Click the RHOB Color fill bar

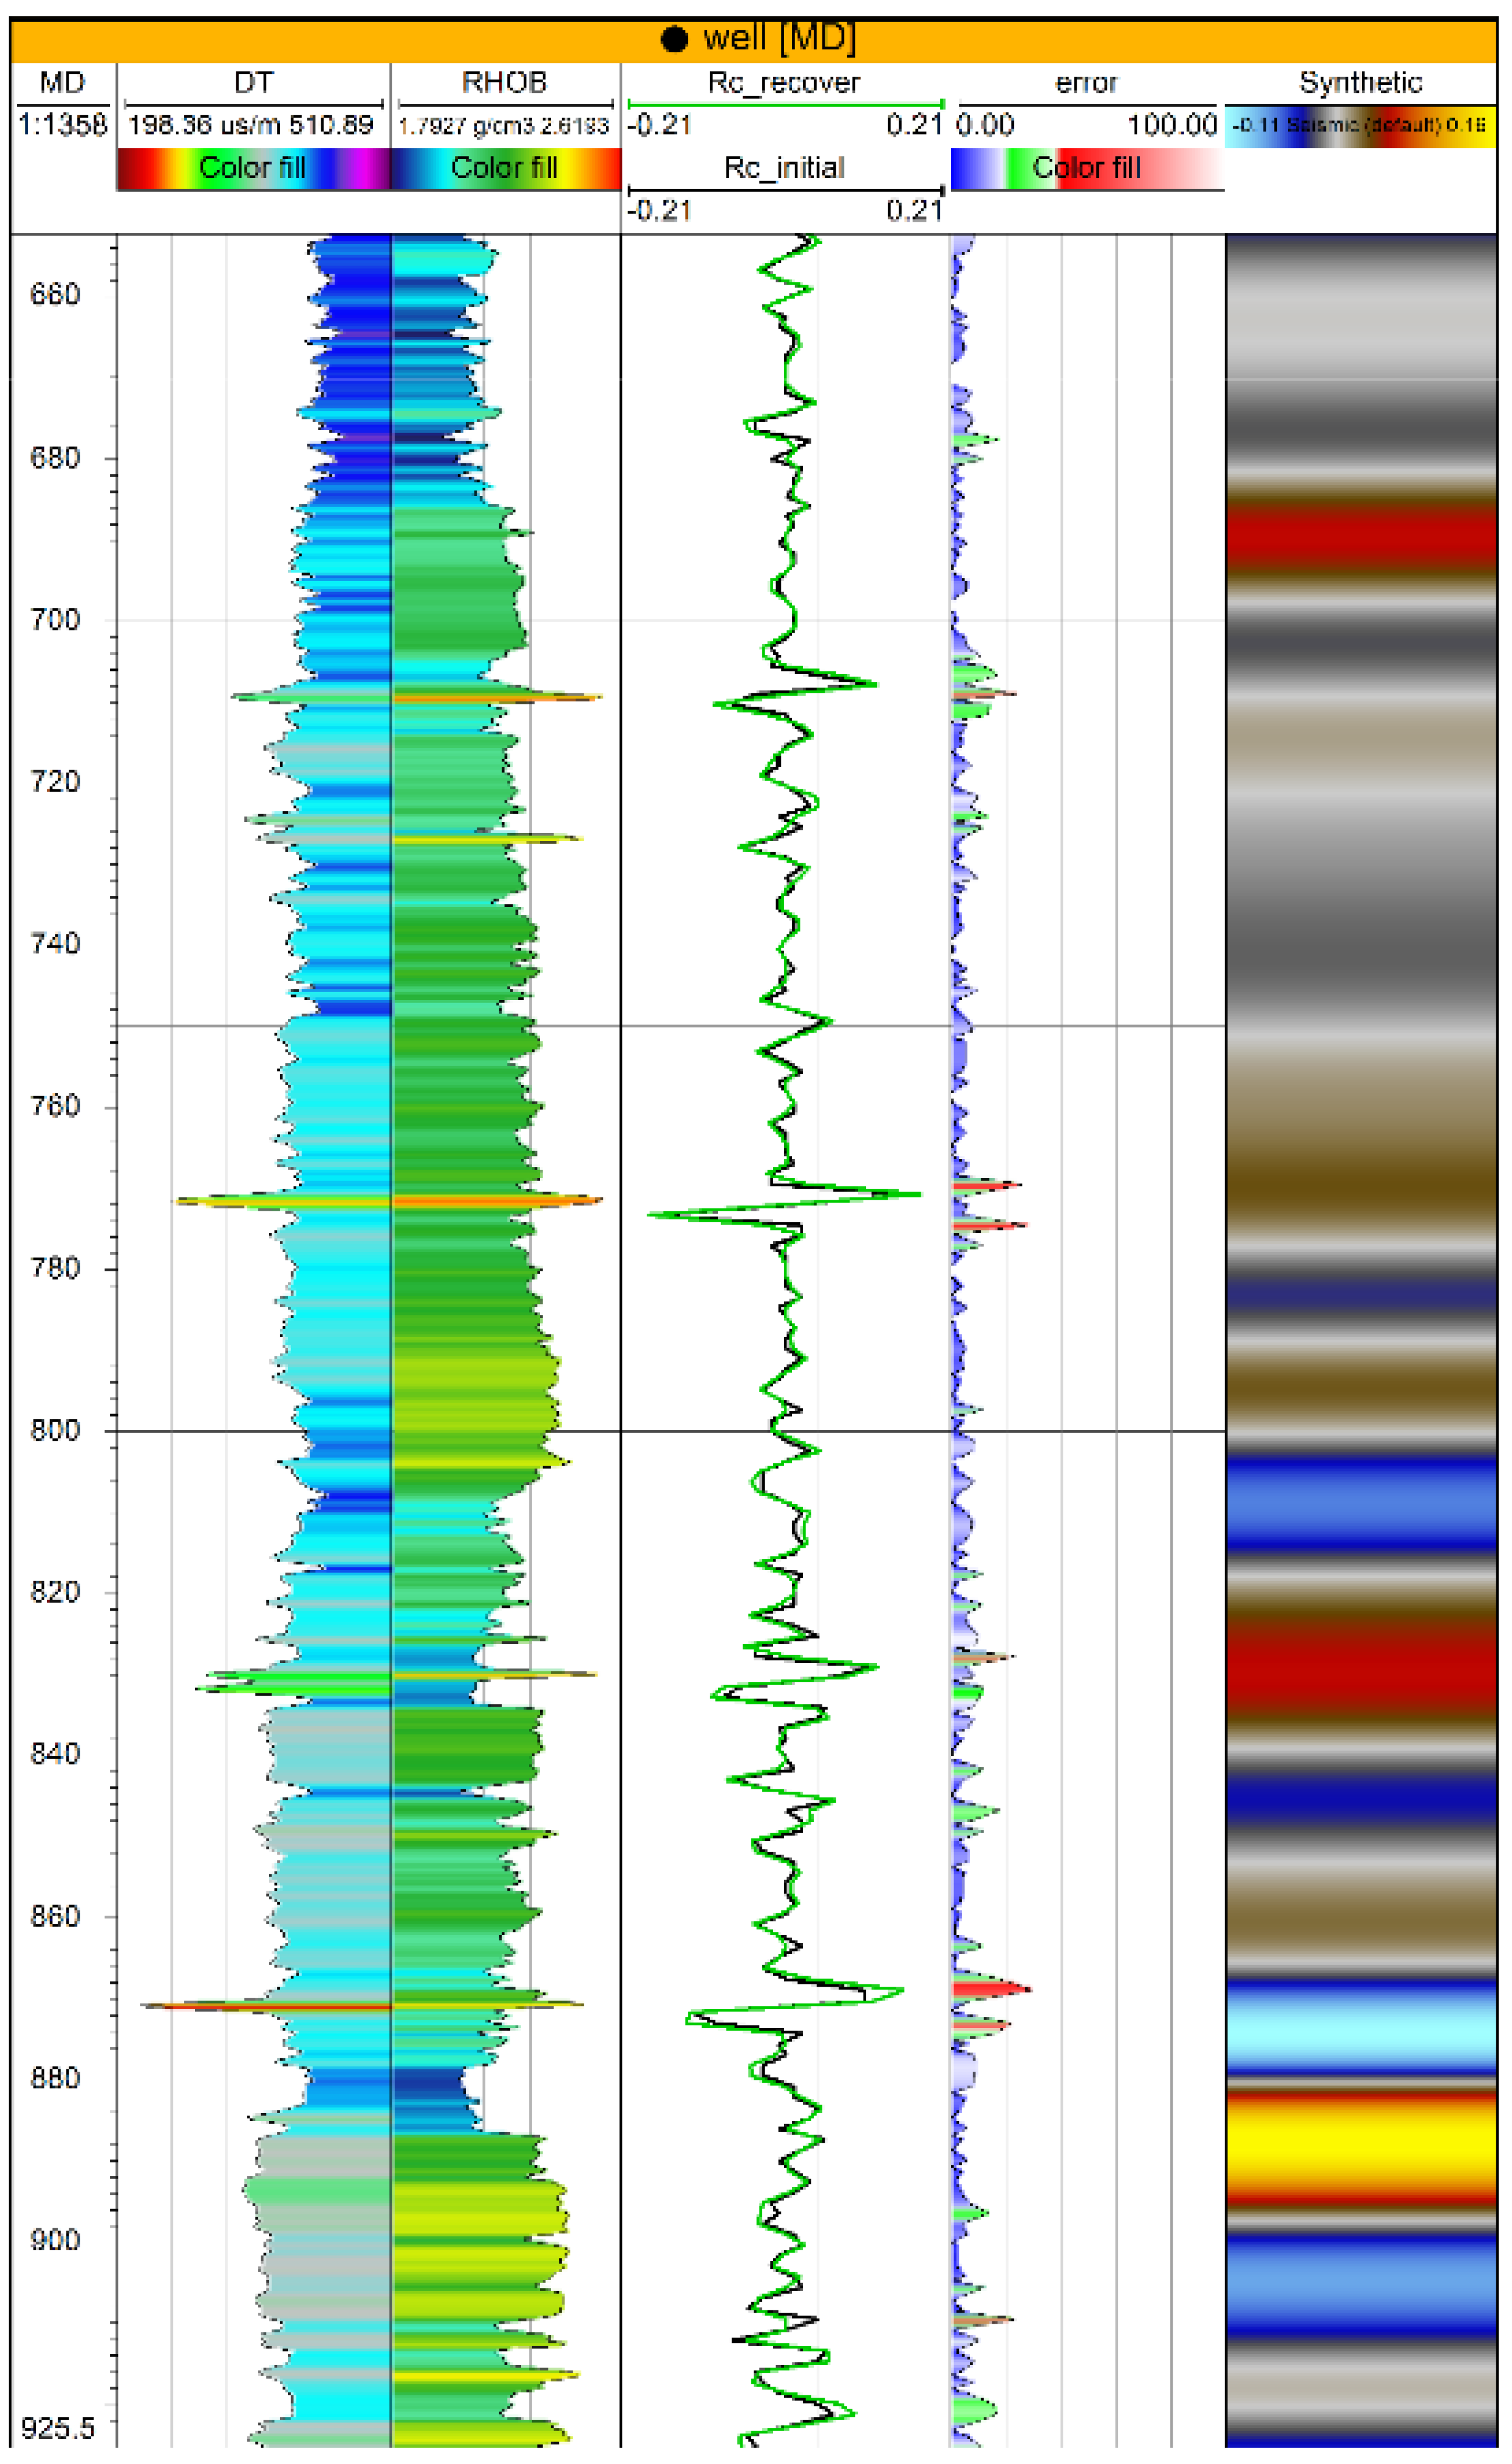click(504, 168)
